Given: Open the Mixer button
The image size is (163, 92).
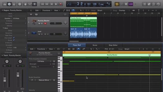Looking at the screenshot, I should [x=30, y=4].
